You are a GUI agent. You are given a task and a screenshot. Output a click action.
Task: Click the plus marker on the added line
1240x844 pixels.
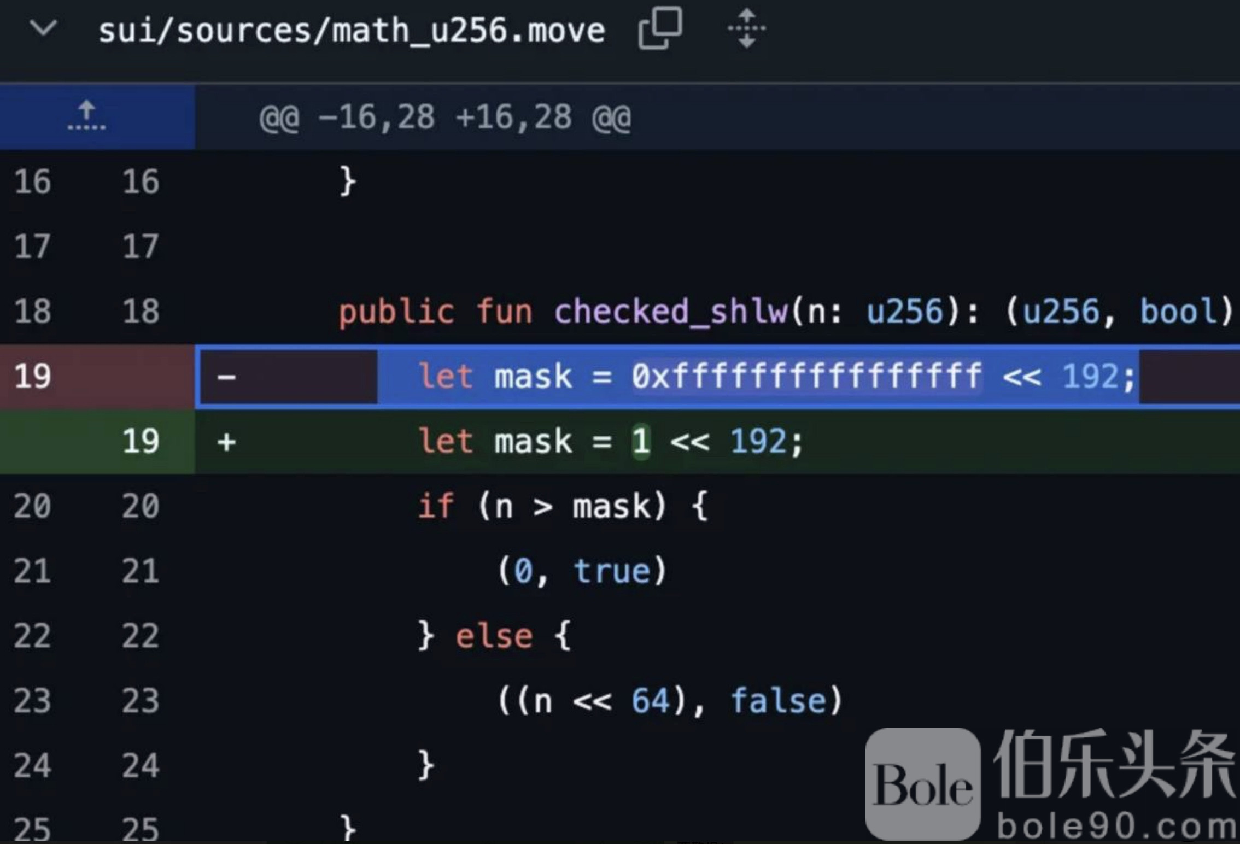click(x=226, y=442)
